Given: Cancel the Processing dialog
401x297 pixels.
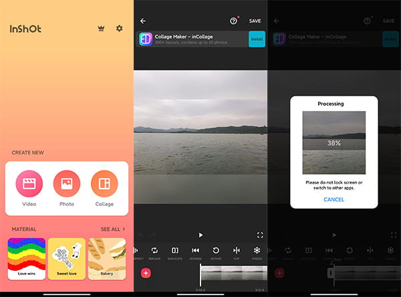Looking at the screenshot, I should pyautogui.click(x=333, y=199).
